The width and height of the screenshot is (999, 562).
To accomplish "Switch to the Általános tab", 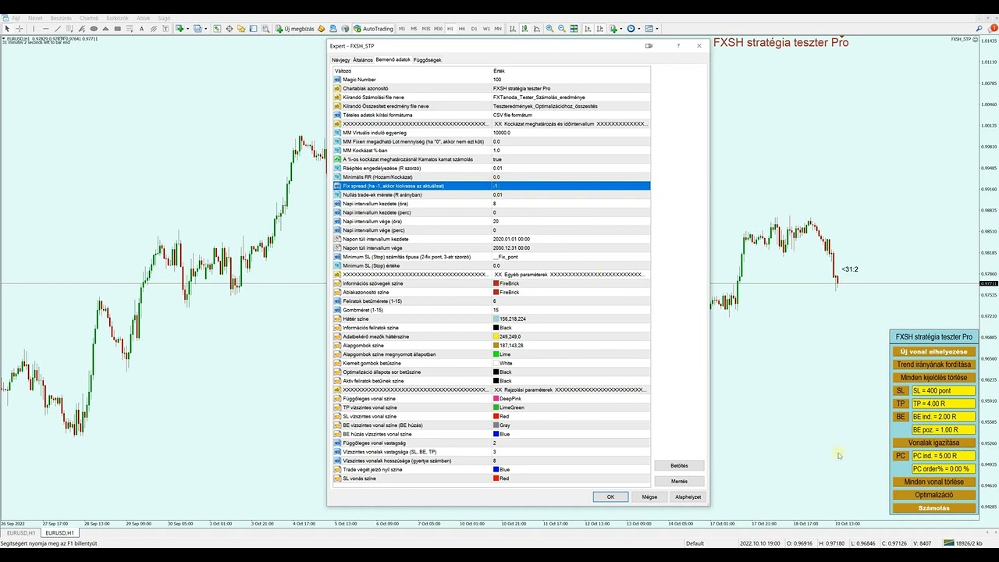I will [x=362, y=60].
